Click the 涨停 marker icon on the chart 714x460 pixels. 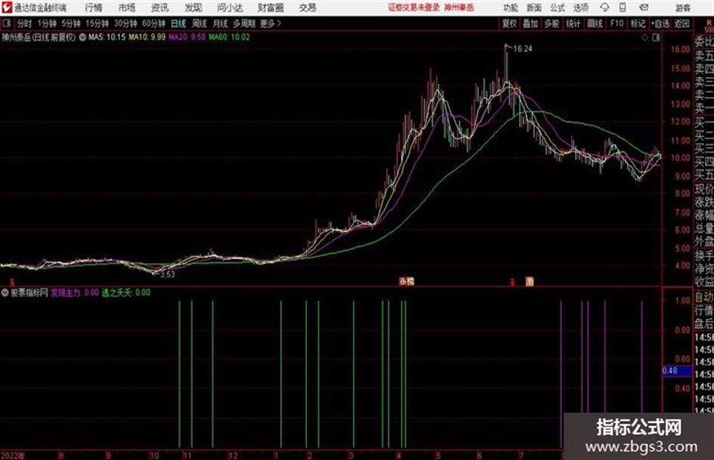click(406, 281)
